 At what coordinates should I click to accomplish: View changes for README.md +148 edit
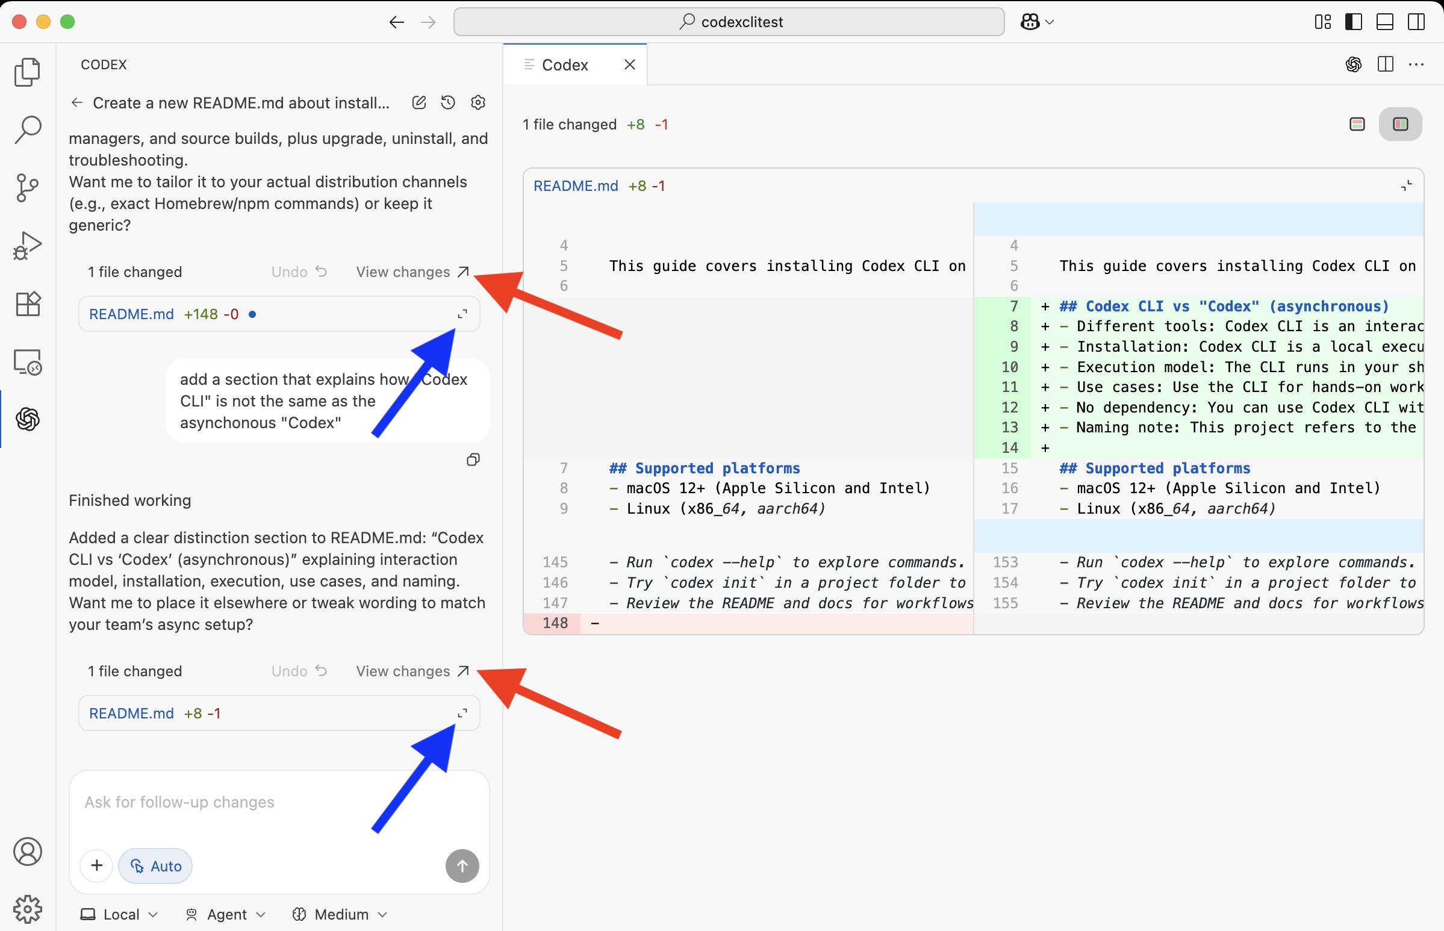click(x=412, y=272)
